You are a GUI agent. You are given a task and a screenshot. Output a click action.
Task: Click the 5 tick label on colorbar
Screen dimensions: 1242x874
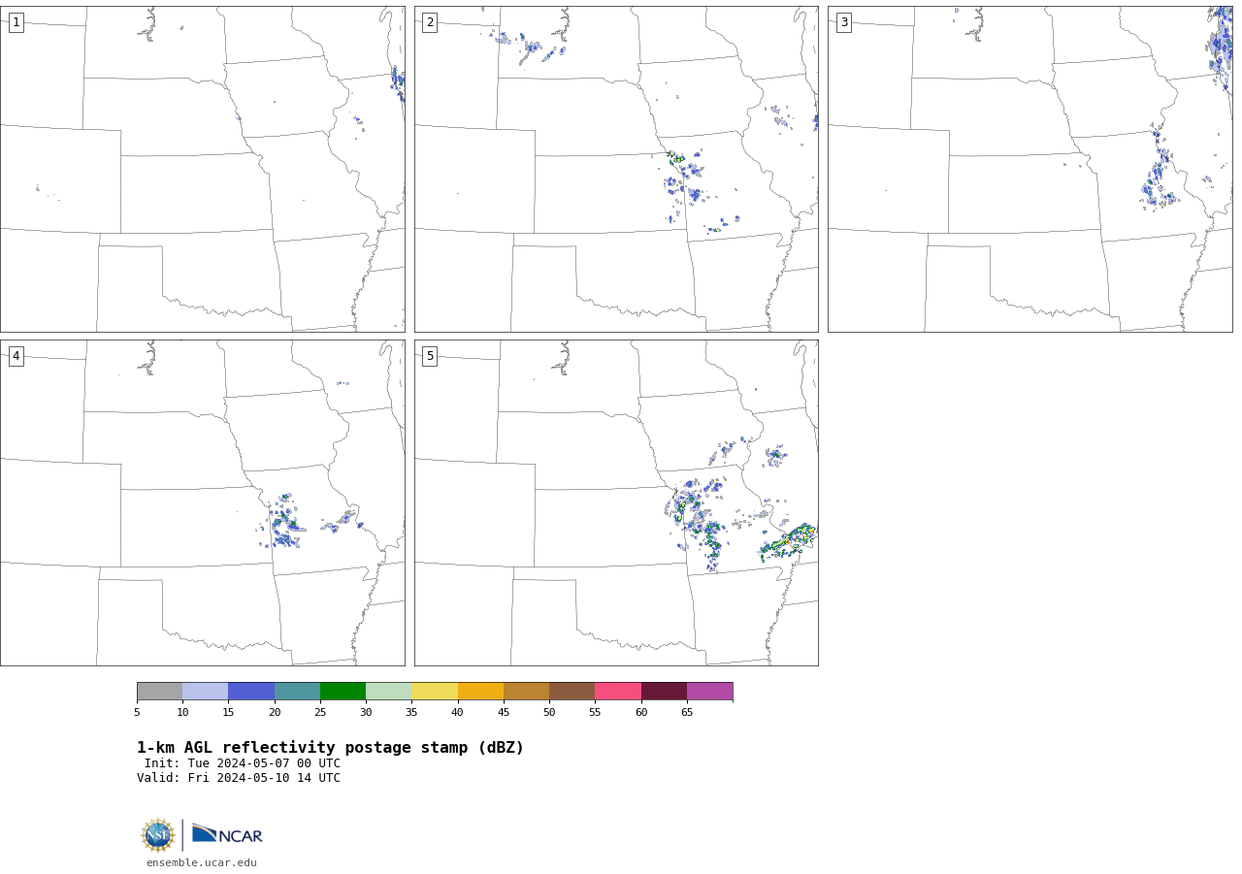click(x=137, y=712)
